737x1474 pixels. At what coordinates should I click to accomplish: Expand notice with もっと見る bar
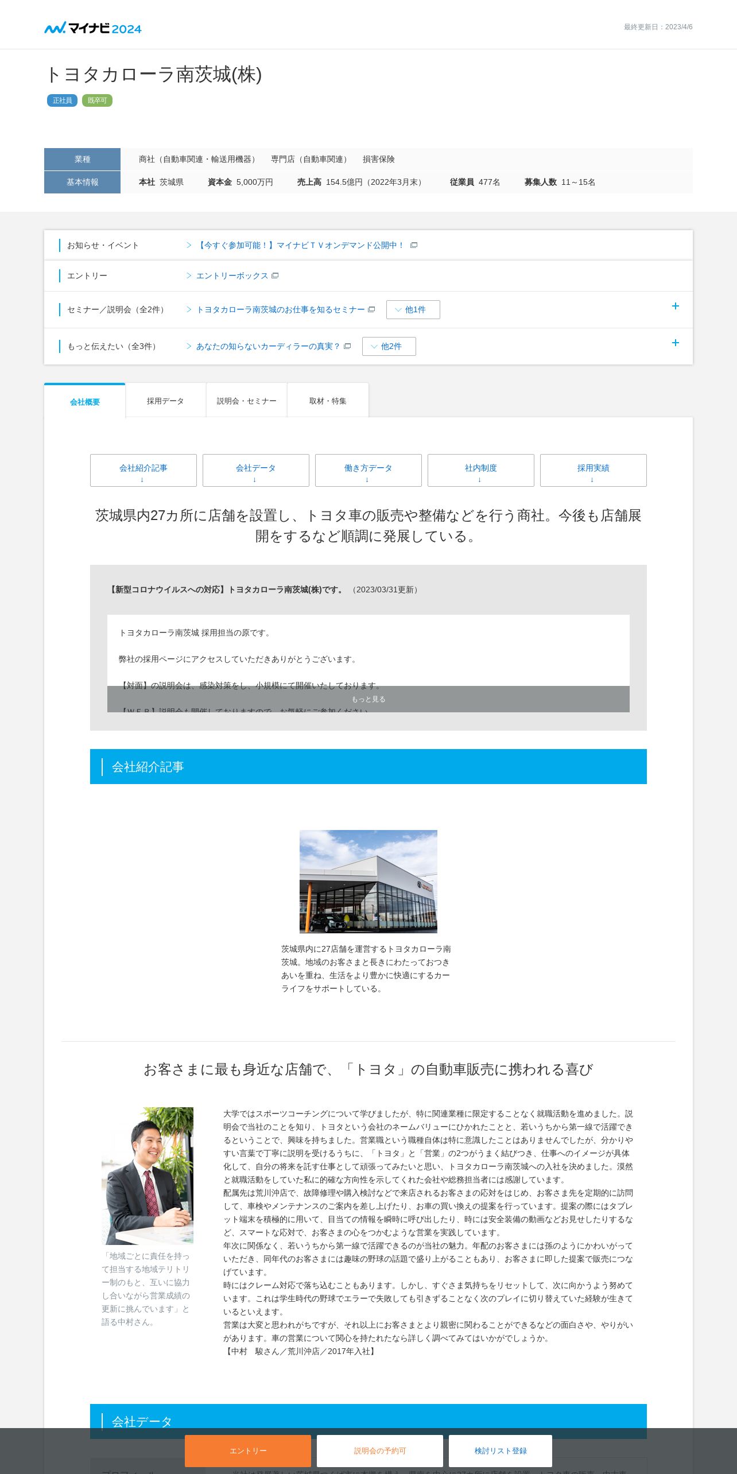pos(368,699)
